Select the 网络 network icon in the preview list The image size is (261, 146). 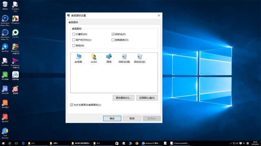coord(109,58)
